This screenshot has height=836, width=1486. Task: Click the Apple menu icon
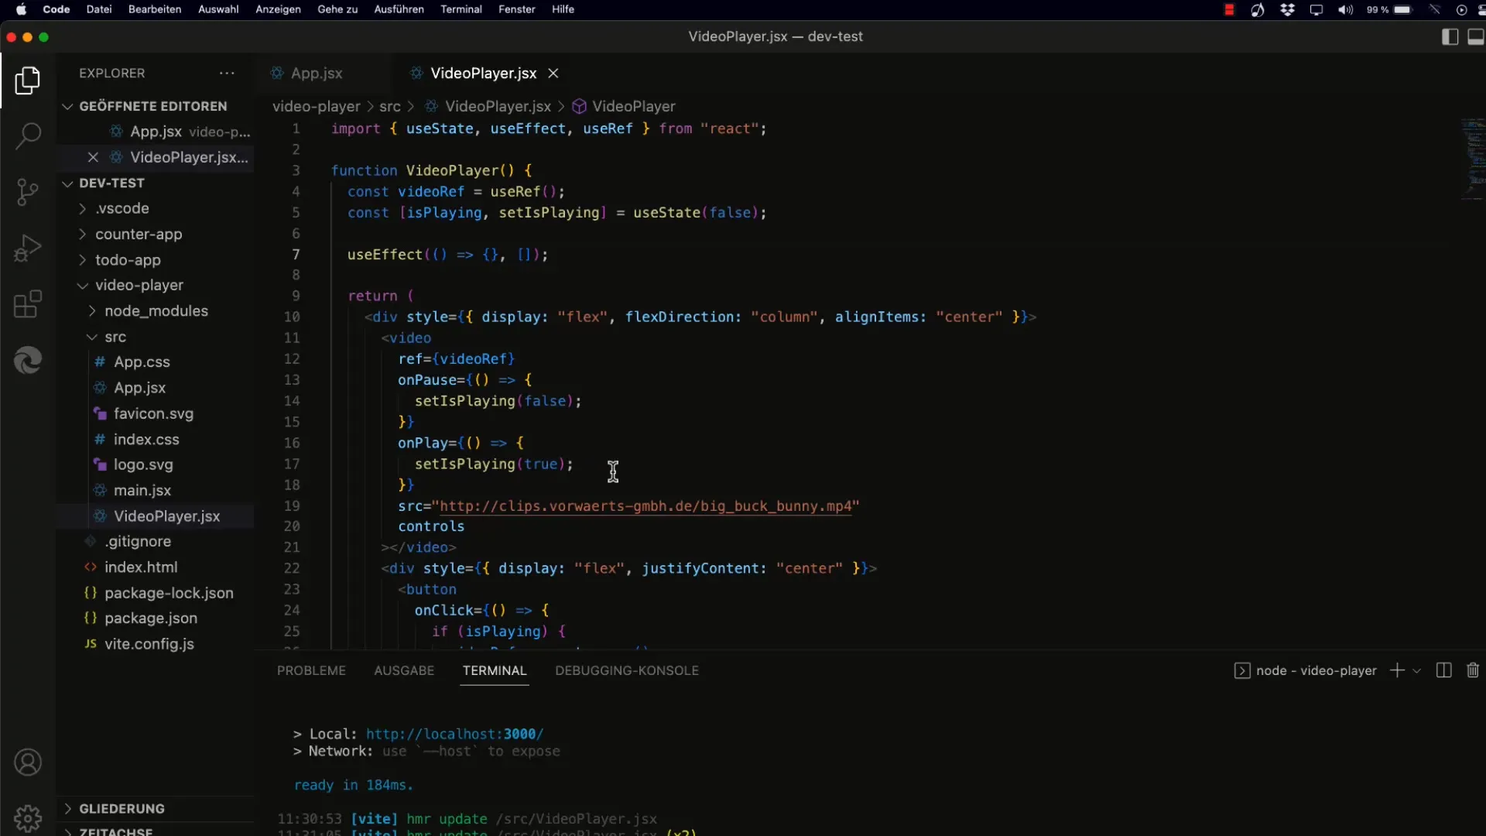point(21,9)
